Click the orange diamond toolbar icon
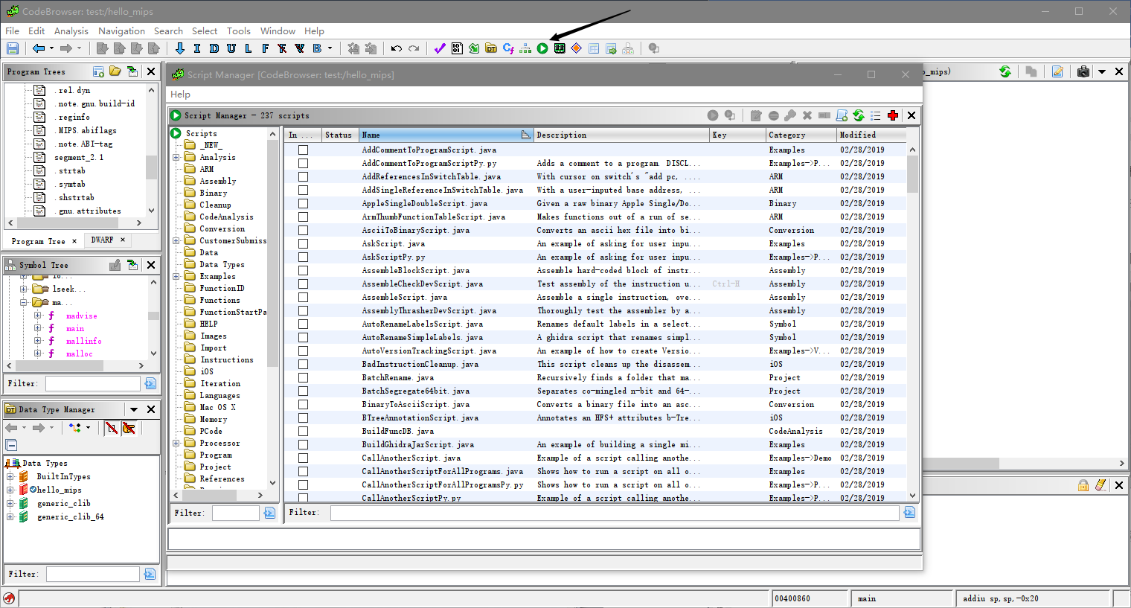 click(577, 48)
